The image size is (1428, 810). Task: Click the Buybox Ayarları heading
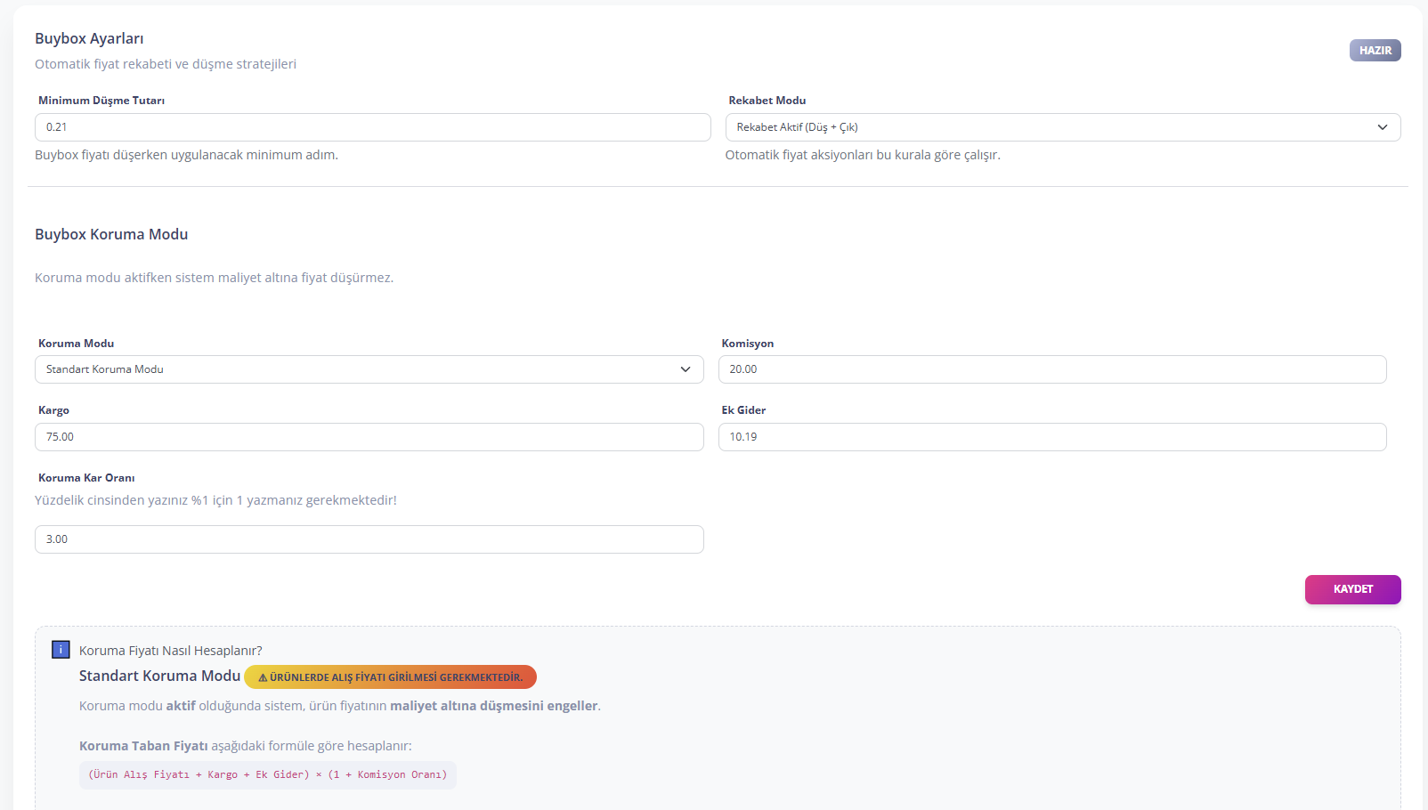(89, 38)
